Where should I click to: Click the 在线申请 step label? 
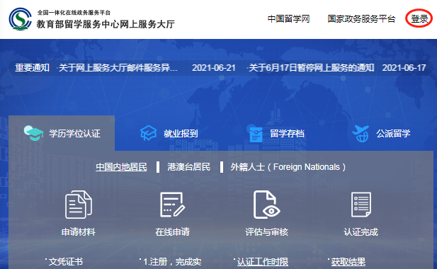(173, 231)
